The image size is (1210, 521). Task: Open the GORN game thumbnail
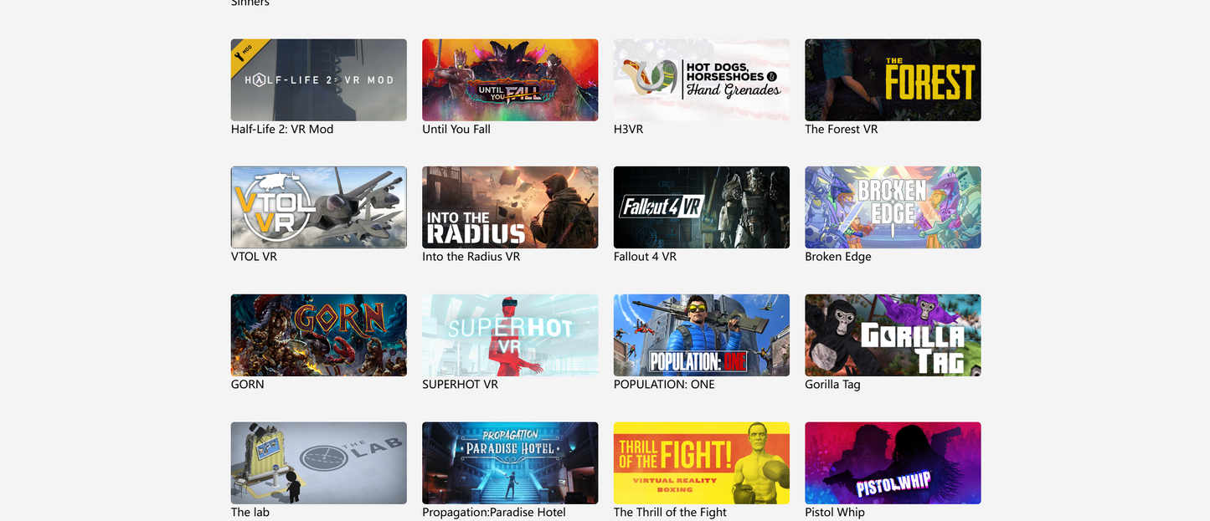(x=318, y=335)
